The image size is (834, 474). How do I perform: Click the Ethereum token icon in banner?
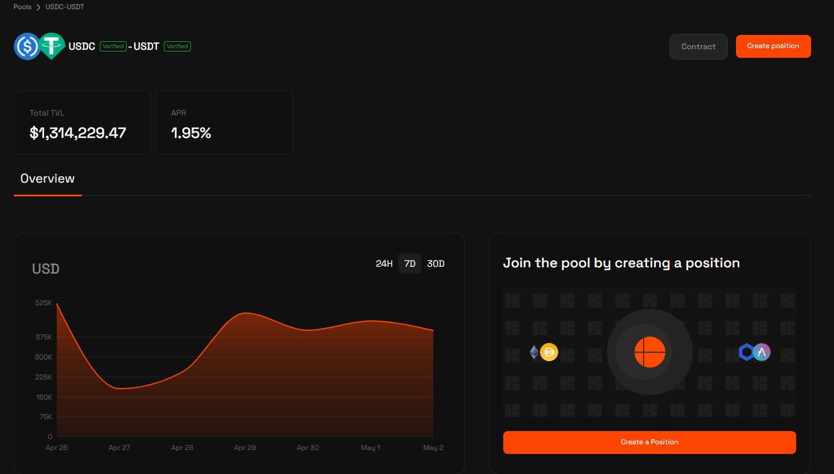[x=534, y=352]
